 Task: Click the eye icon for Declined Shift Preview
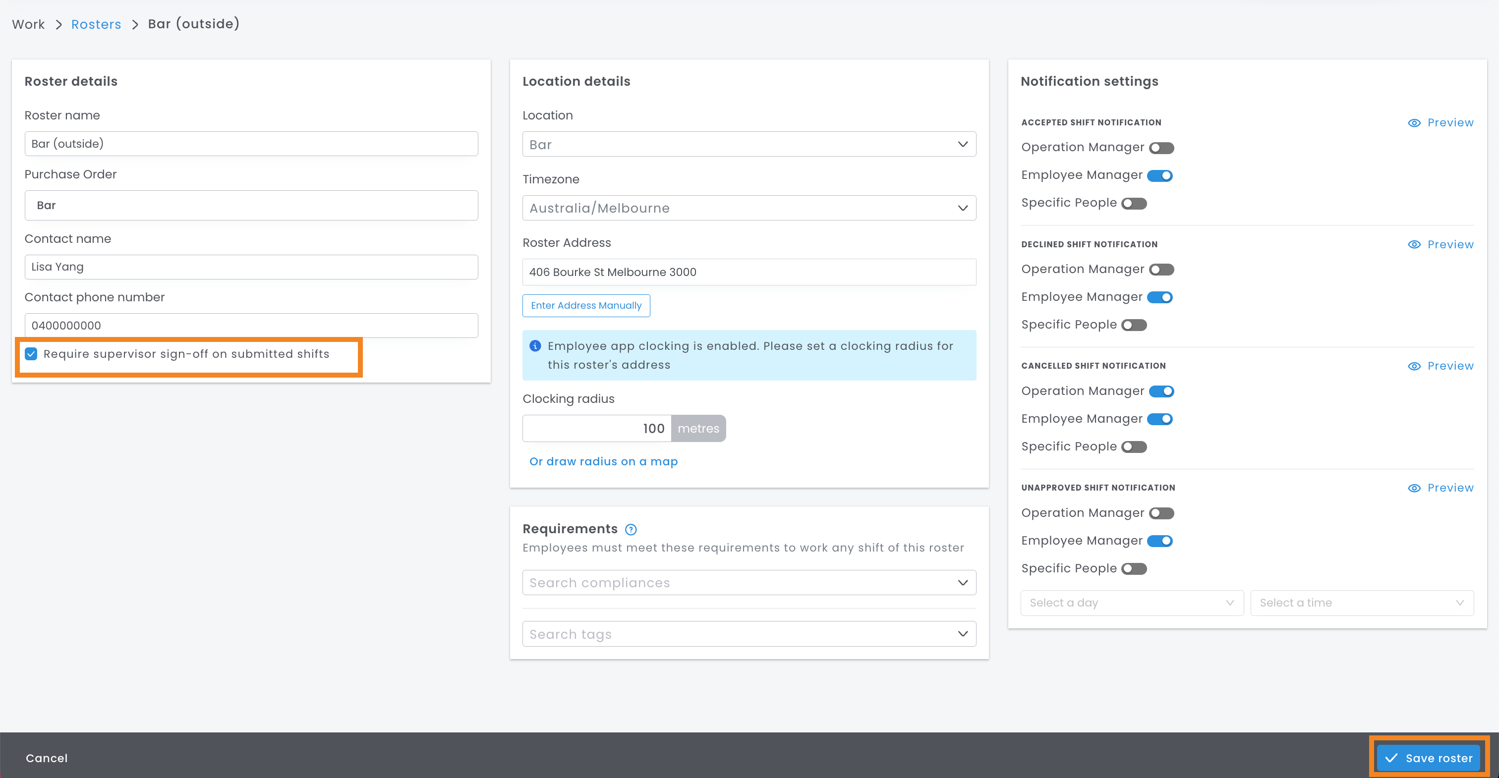(1414, 244)
